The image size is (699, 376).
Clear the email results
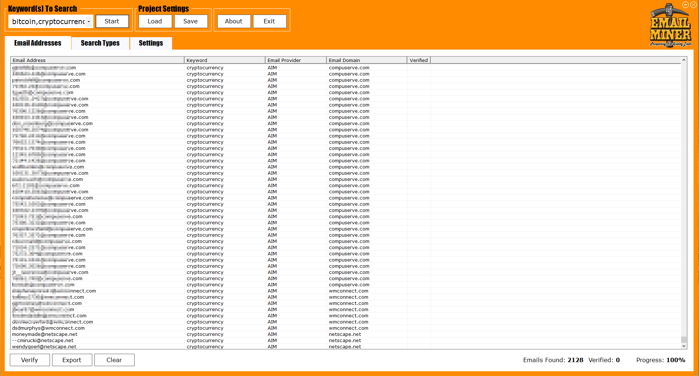coord(114,360)
